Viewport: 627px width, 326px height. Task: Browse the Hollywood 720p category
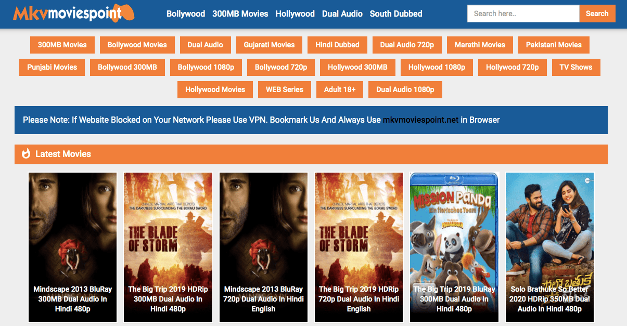coord(513,67)
